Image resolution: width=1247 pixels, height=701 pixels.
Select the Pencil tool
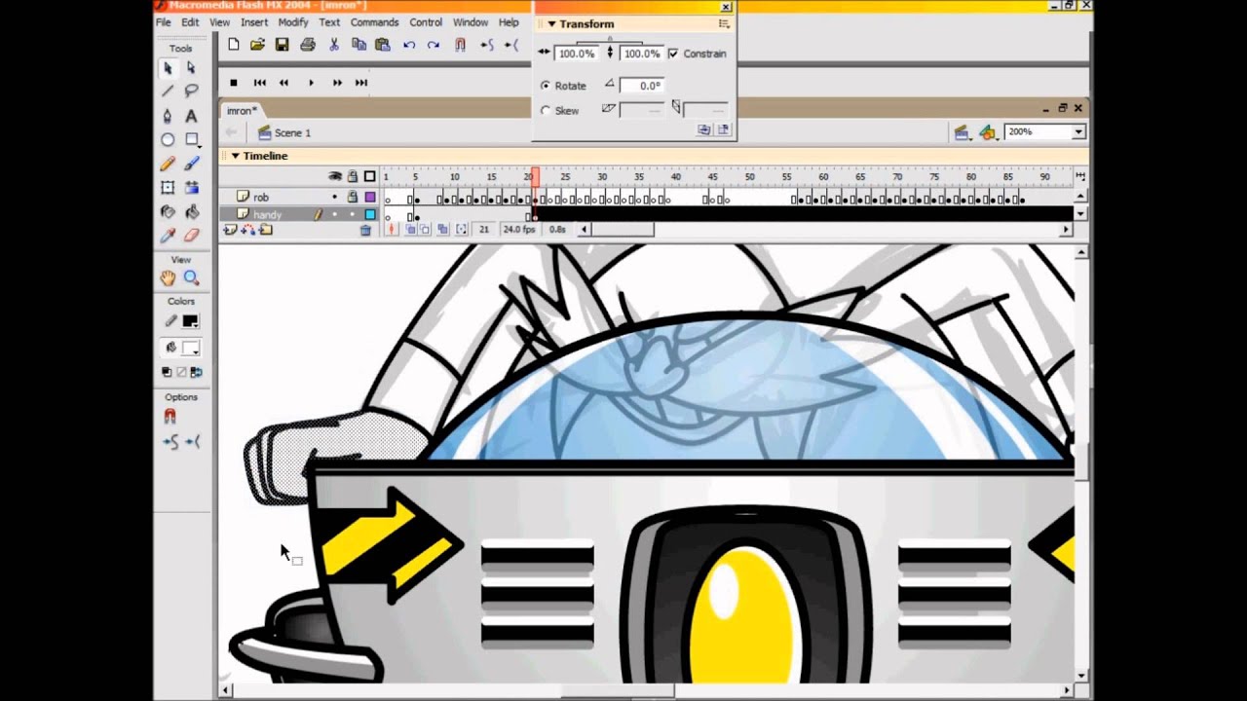168,164
